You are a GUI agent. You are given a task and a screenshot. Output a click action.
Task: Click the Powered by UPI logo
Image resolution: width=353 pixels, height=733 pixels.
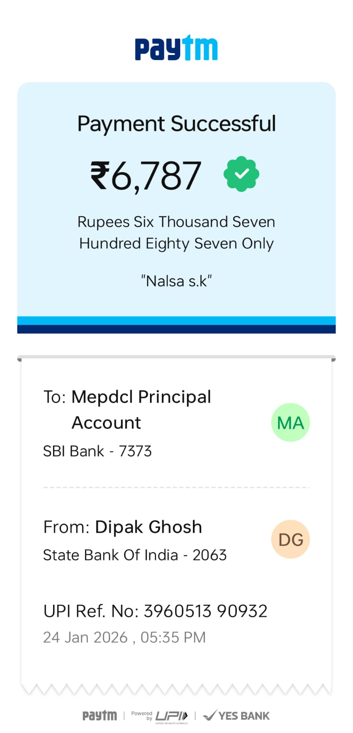tap(160, 716)
